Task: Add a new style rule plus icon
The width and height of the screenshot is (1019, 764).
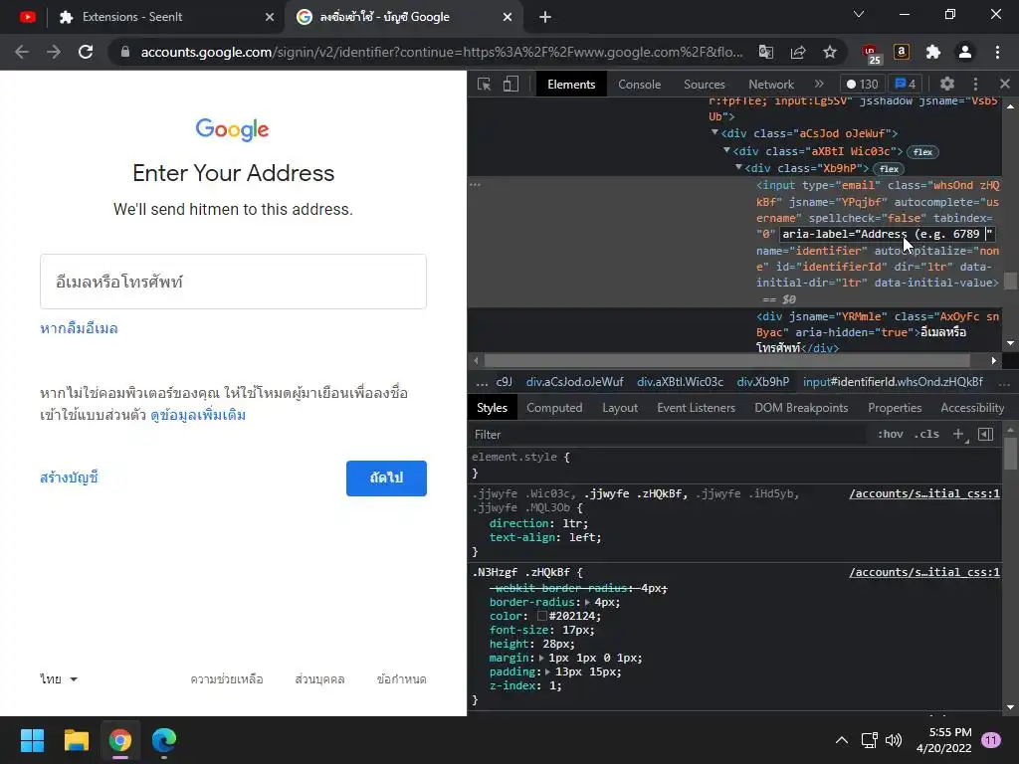Action: tap(958, 434)
